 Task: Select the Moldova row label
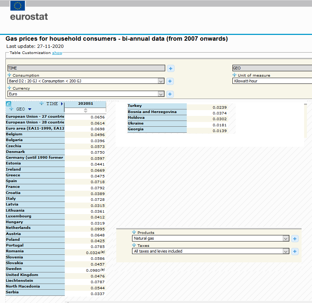[x=157, y=118]
